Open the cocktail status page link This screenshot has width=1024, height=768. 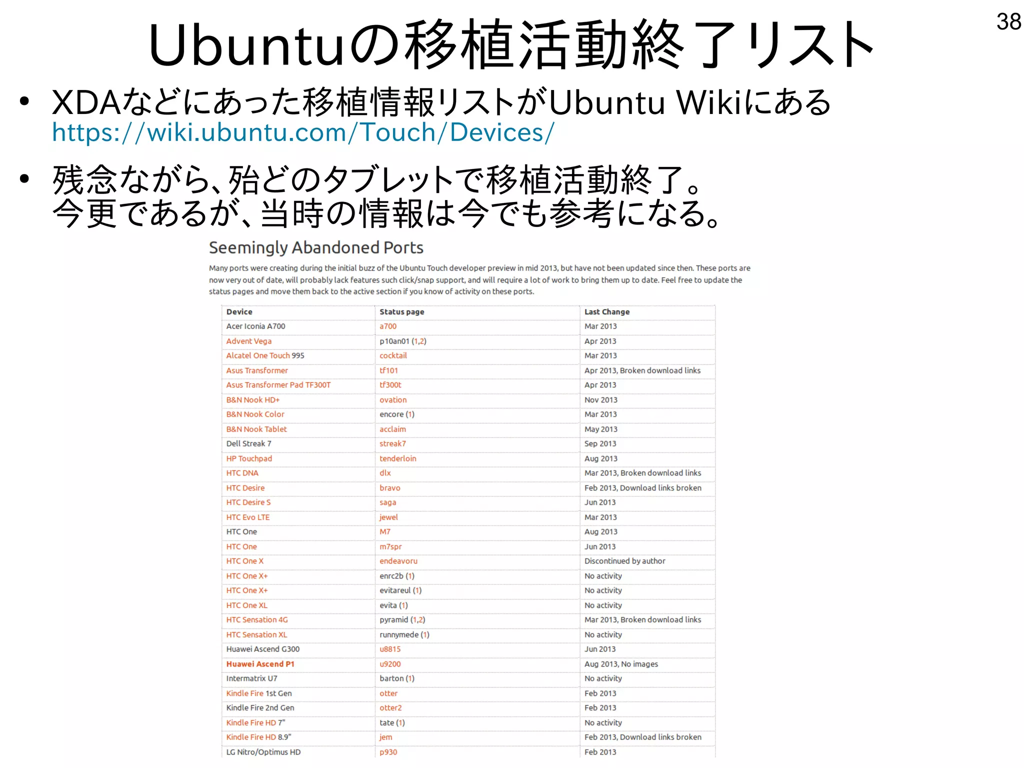point(393,355)
